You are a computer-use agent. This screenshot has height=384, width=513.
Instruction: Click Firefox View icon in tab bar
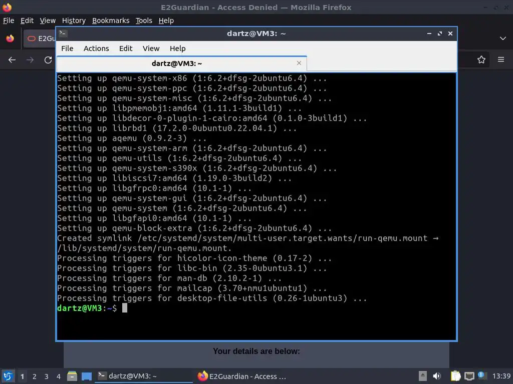(x=10, y=38)
